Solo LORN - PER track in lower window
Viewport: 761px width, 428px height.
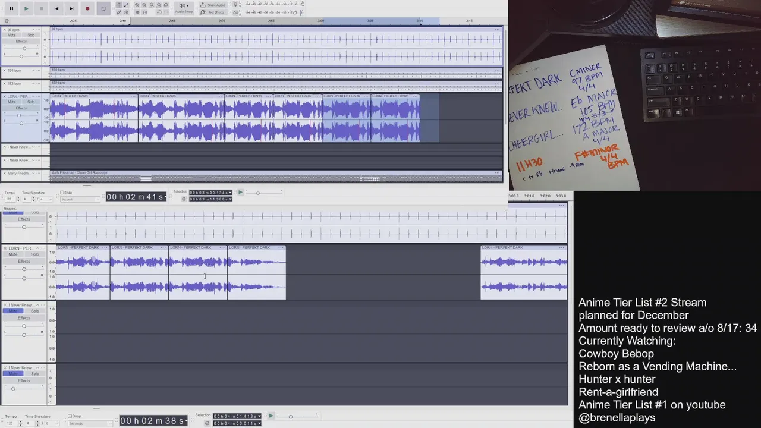35,254
